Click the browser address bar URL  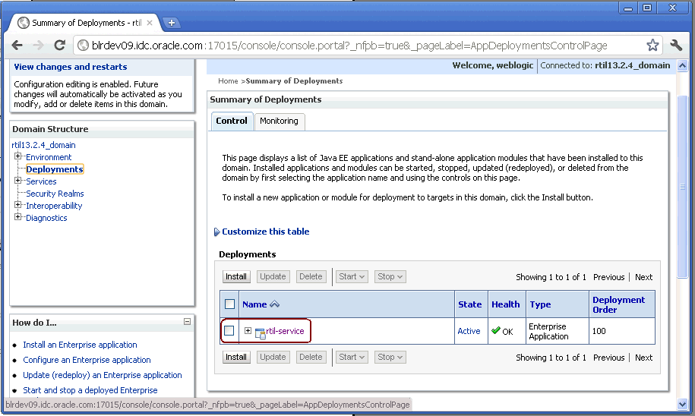click(349, 46)
